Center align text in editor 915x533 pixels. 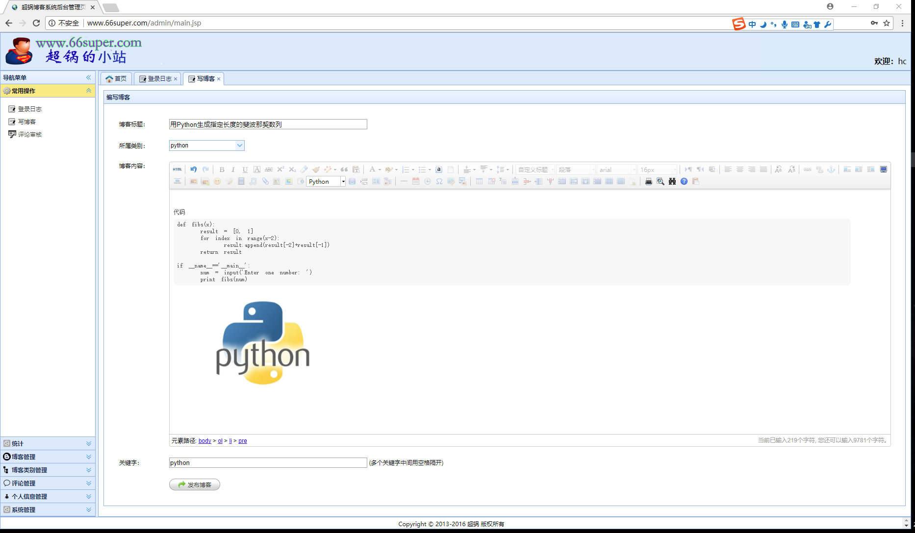[739, 170]
